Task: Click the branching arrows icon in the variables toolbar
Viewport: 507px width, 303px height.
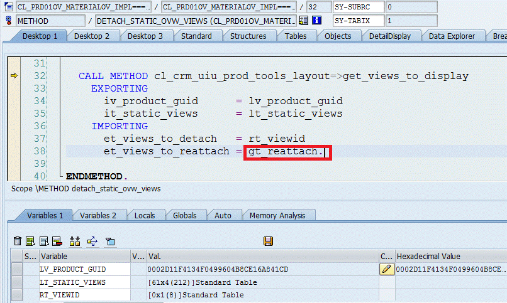Action: click(x=92, y=241)
